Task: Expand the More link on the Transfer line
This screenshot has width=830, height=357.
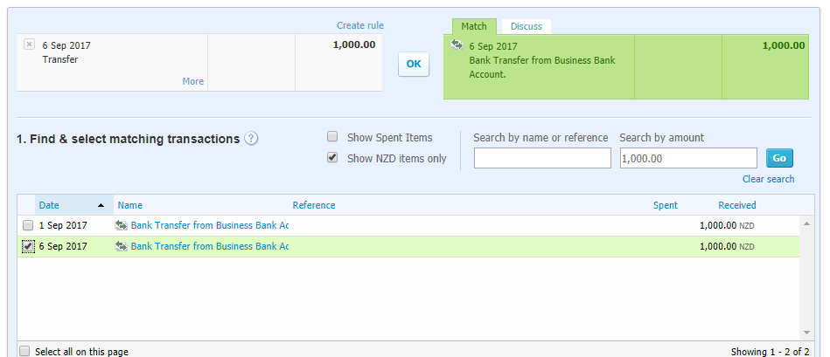Action: (192, 81)
